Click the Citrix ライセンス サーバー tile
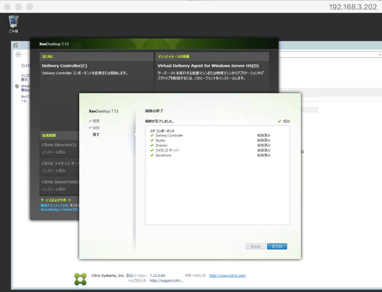The width and height of the screenshot is (382, 292). [x=59, y=167]
